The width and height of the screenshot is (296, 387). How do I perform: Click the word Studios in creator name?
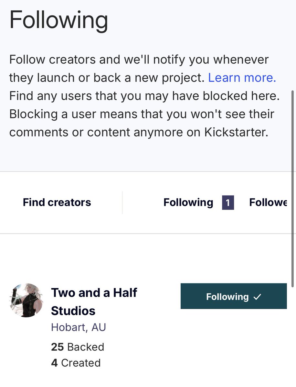[73, 311]
